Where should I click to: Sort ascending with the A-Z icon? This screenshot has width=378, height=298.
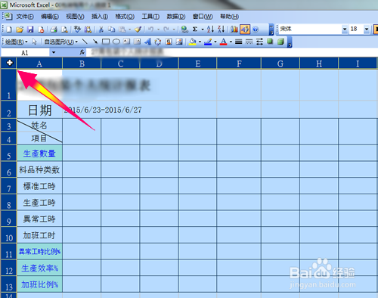coord(210,29)
